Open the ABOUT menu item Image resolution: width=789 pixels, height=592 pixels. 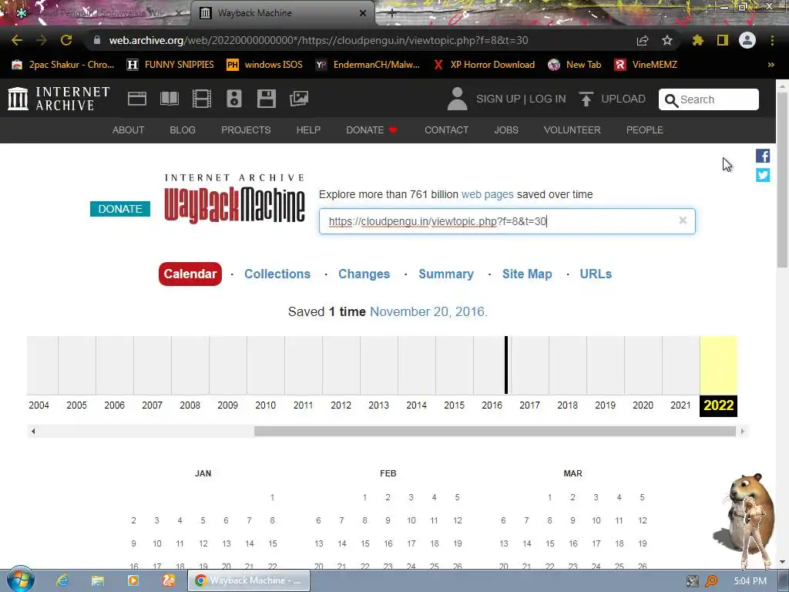click(129, 129)
